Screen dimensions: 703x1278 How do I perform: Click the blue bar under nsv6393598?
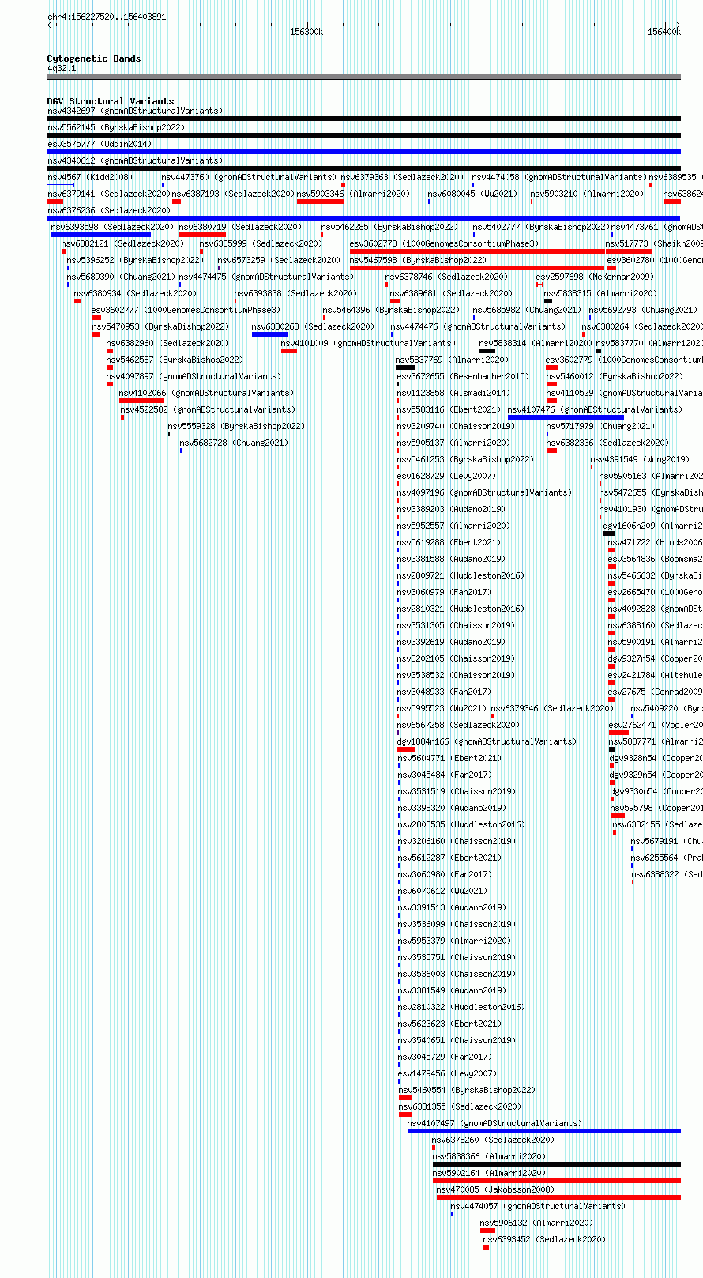(x=101, y=235)
